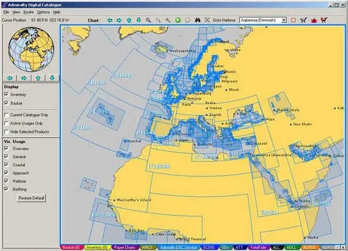Open the Options menu

[43, 12]
